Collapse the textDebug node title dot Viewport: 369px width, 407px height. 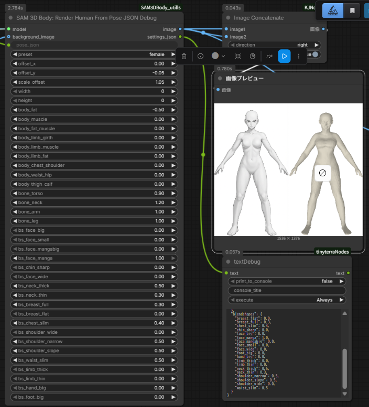coord(228,262)
